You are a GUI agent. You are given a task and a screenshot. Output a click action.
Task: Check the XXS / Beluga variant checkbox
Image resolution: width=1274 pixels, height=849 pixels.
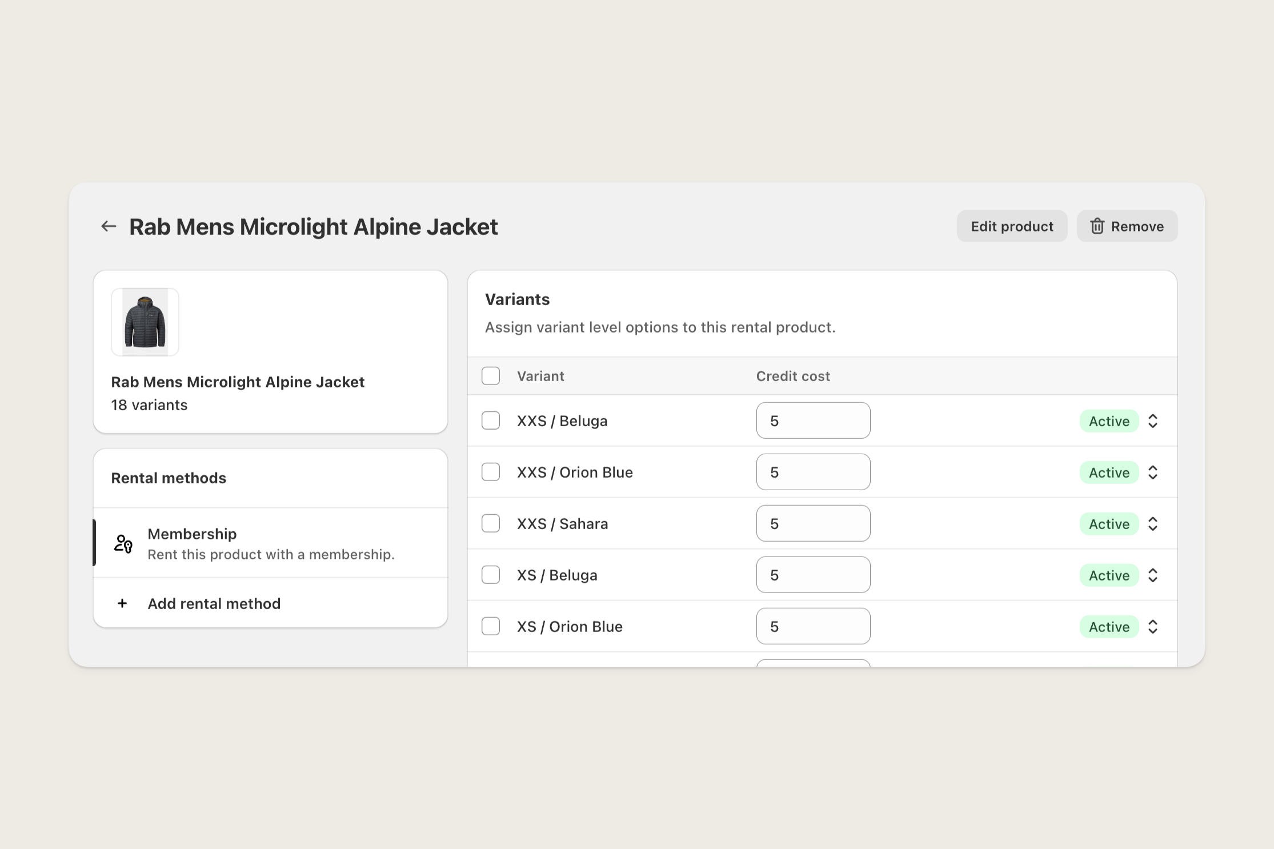[491, 421]
